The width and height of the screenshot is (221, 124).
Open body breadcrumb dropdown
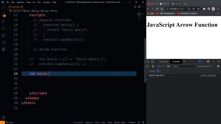(x=36, y=11)
